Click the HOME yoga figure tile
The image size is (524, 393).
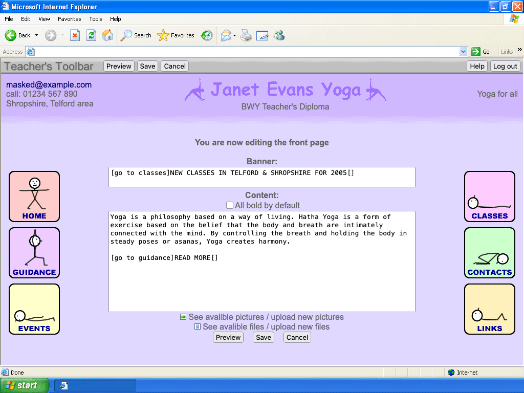pos(34,196)
